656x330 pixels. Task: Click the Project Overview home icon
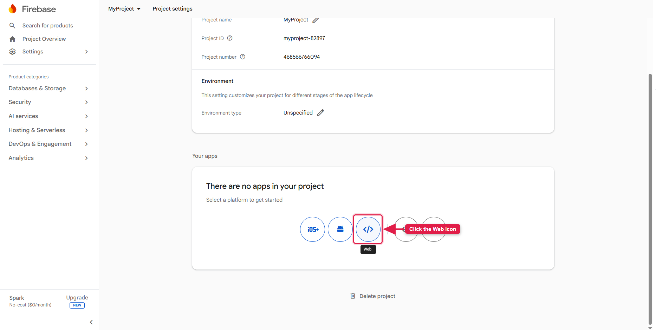coord(12,39)
